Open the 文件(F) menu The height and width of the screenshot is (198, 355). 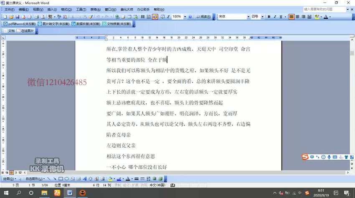(9, 10)
